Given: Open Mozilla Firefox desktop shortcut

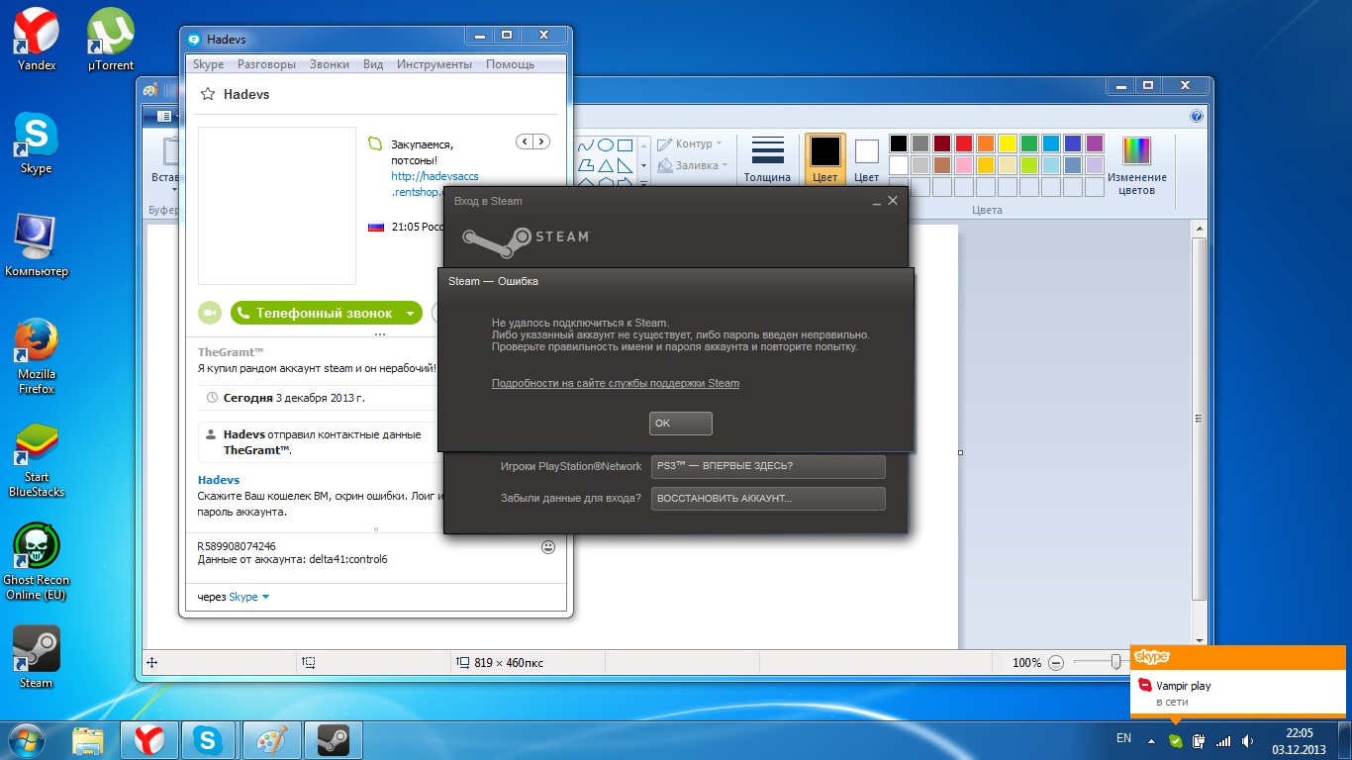Looking at the screenshot, I should click(37, 355).
